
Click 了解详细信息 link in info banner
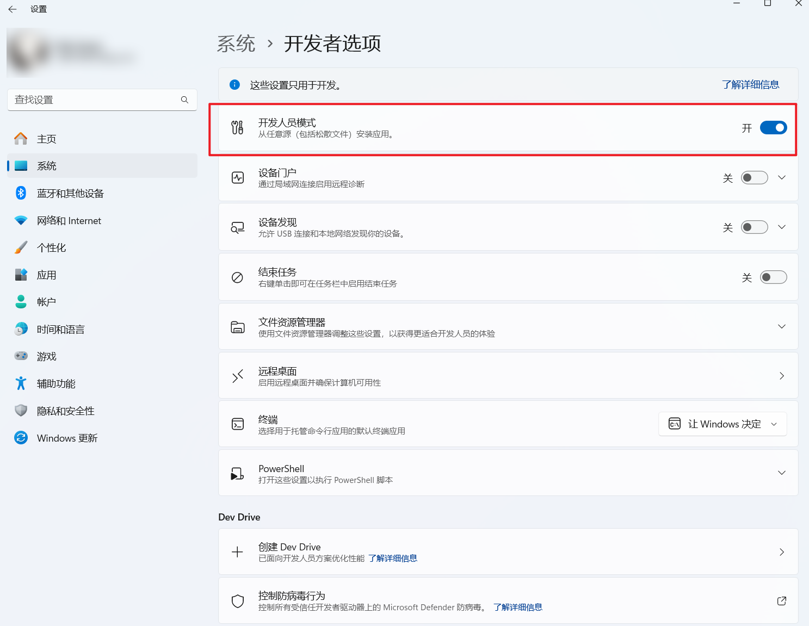(750, 85)
